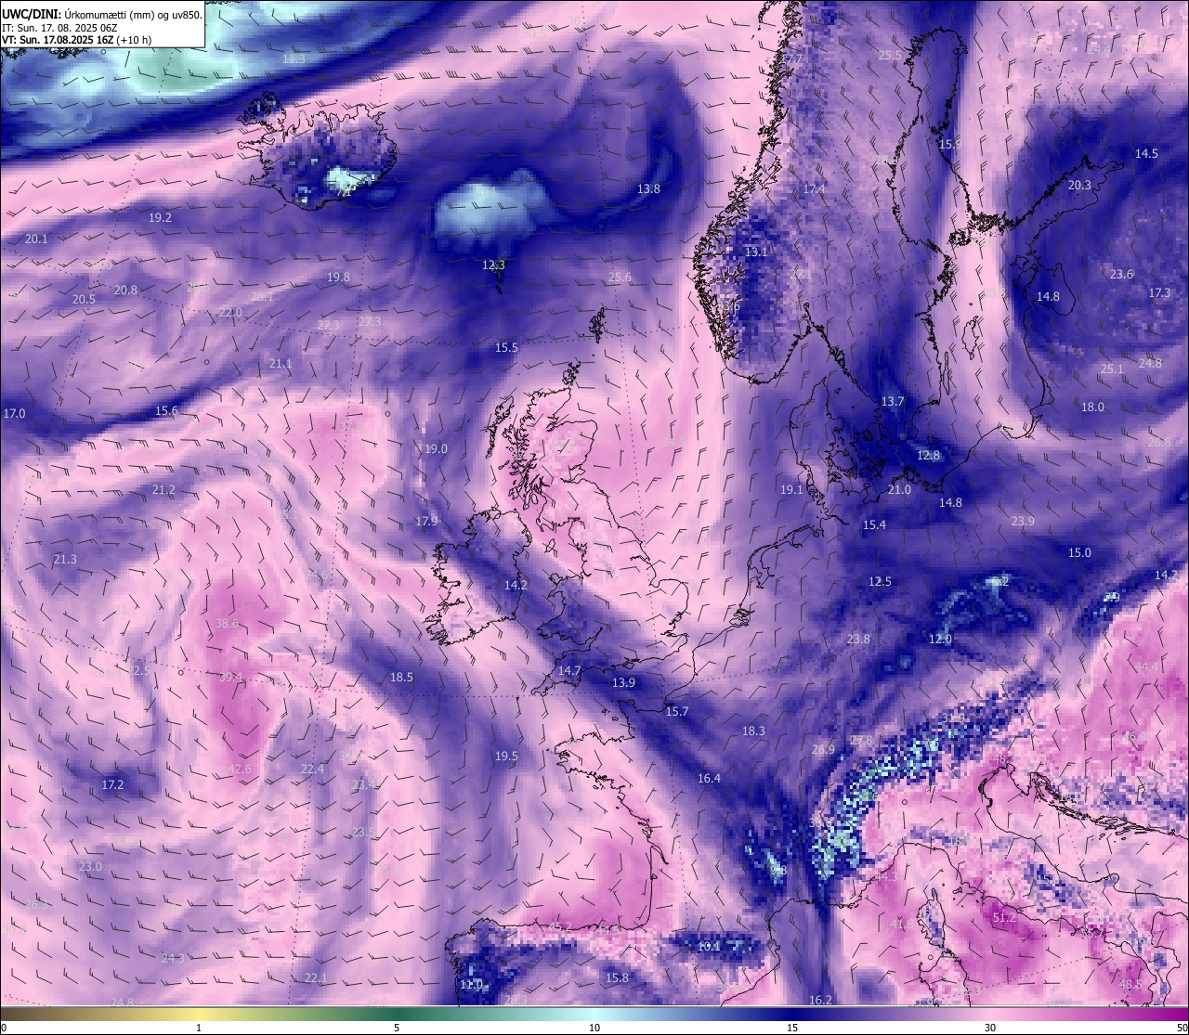Click the 15.6 value near left edge
The width and height of the screenshot is (1189, 1035).
166,410
